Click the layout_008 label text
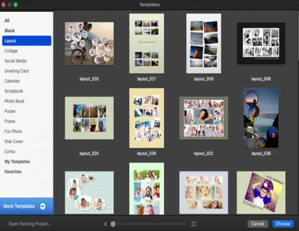 [261, 79]
